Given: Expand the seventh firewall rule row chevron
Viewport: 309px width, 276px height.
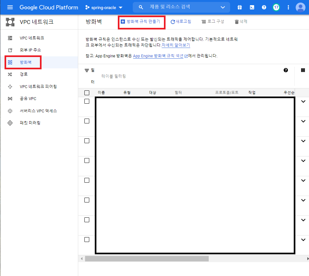Looking at the screenshot, I should click(x=303, y=220).
